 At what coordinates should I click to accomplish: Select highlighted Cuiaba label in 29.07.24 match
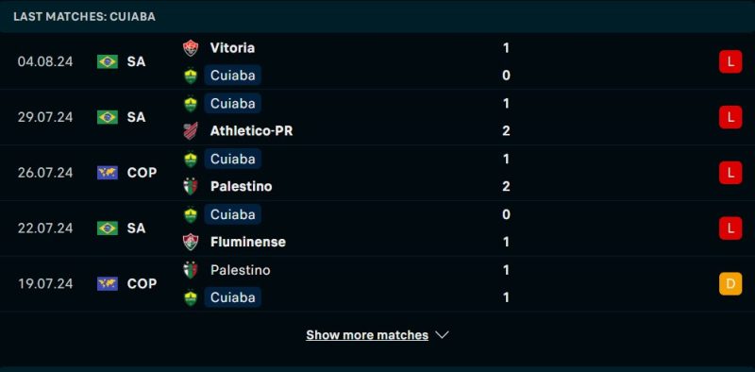tap(232, 104)
